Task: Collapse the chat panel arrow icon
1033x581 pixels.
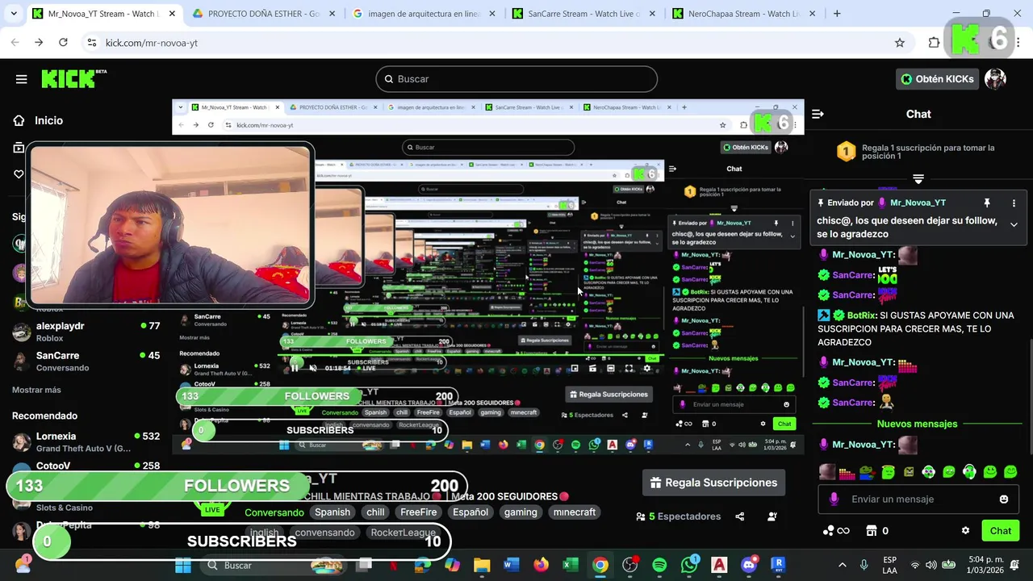Action: 818,114
